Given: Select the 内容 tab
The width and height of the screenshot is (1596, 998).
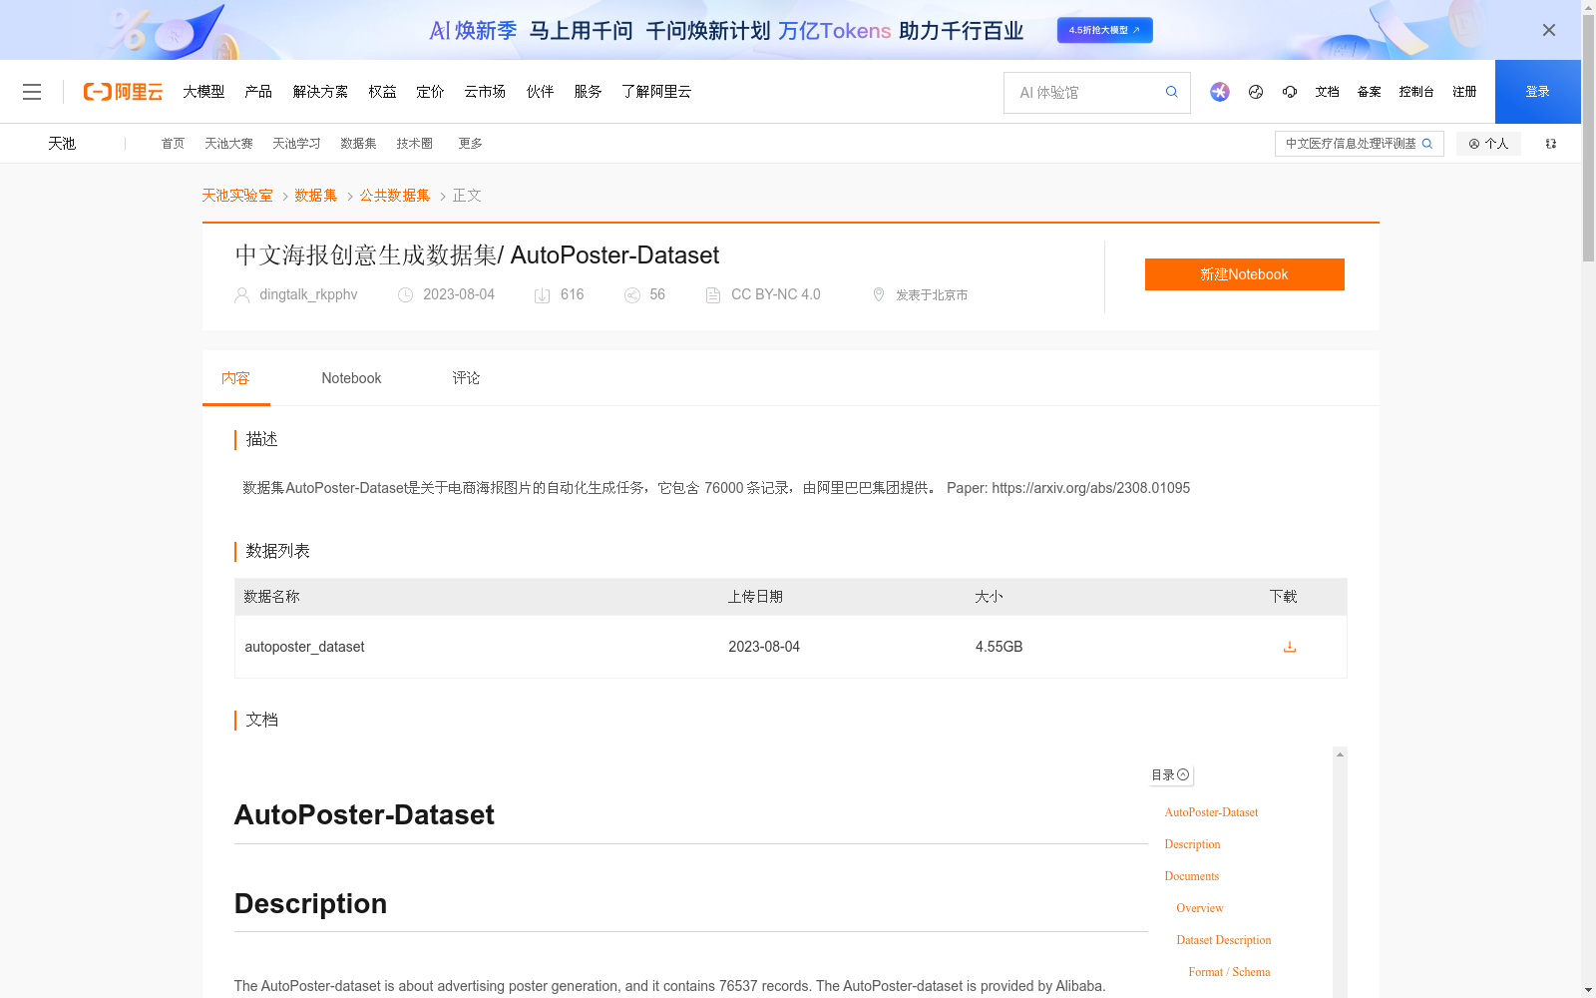Looking at the screenshot, I should tap(236, 378).
